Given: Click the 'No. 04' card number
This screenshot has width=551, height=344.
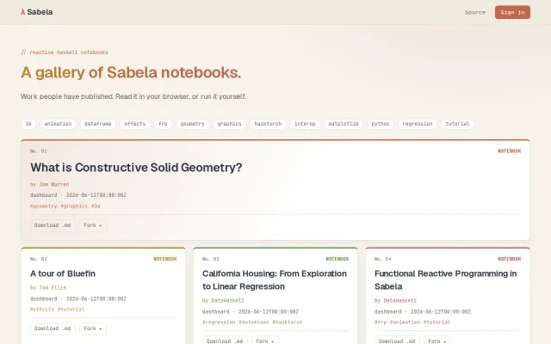Looking at the screenshot, I should point(383,259).
